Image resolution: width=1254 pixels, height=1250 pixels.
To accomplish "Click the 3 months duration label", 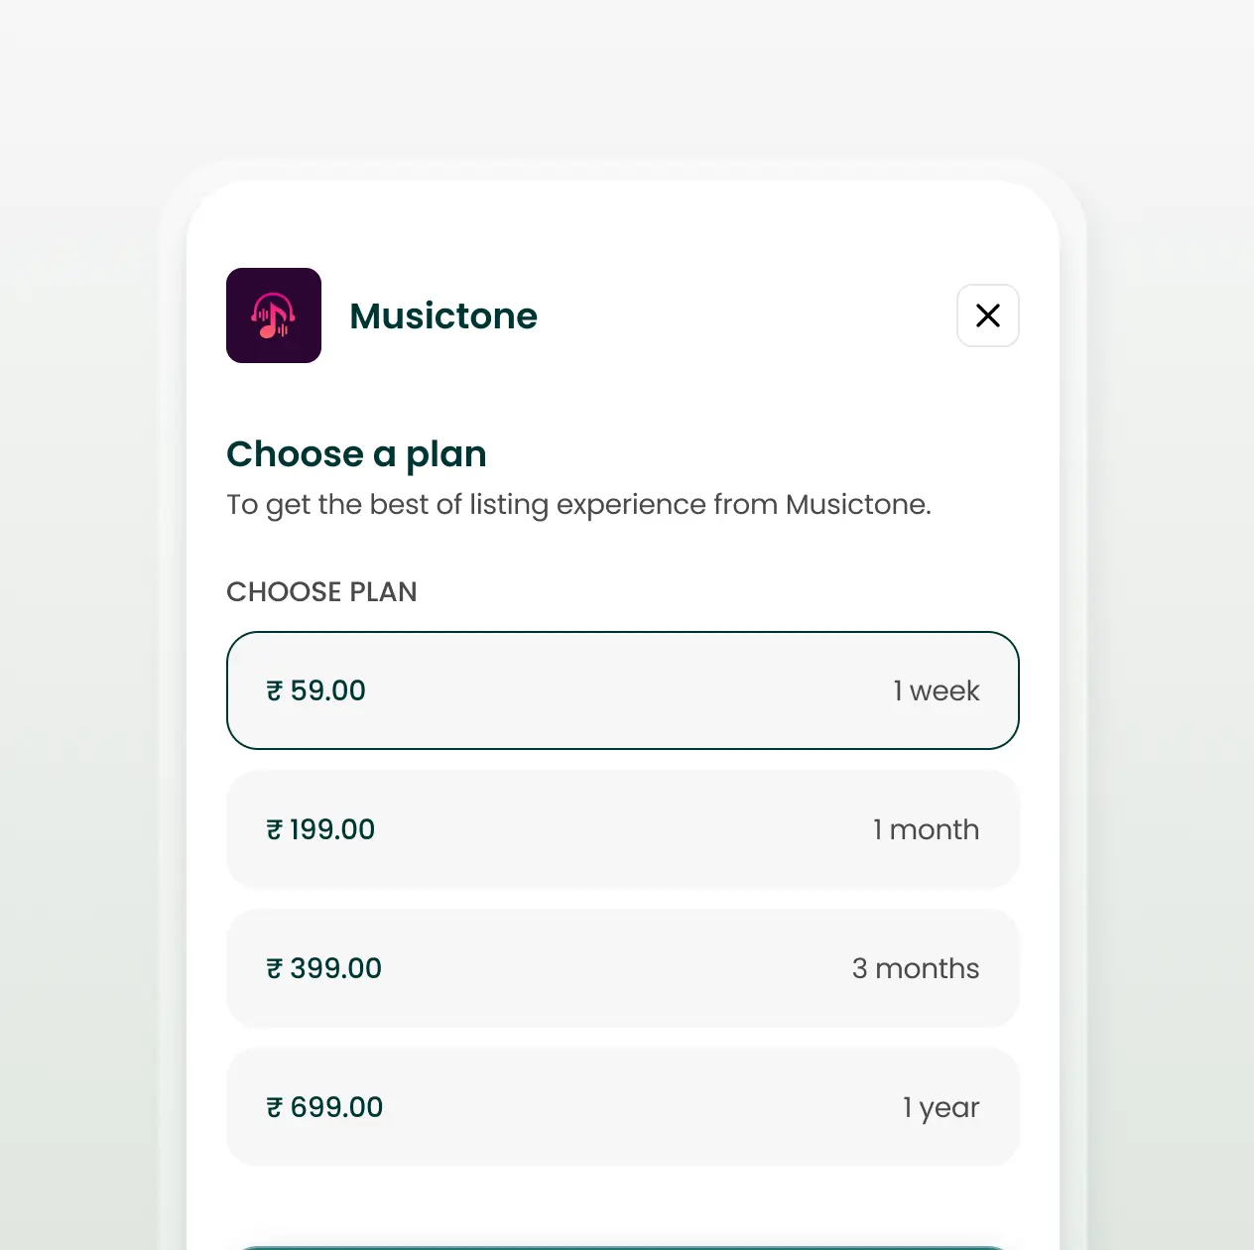I will [915, 968].
